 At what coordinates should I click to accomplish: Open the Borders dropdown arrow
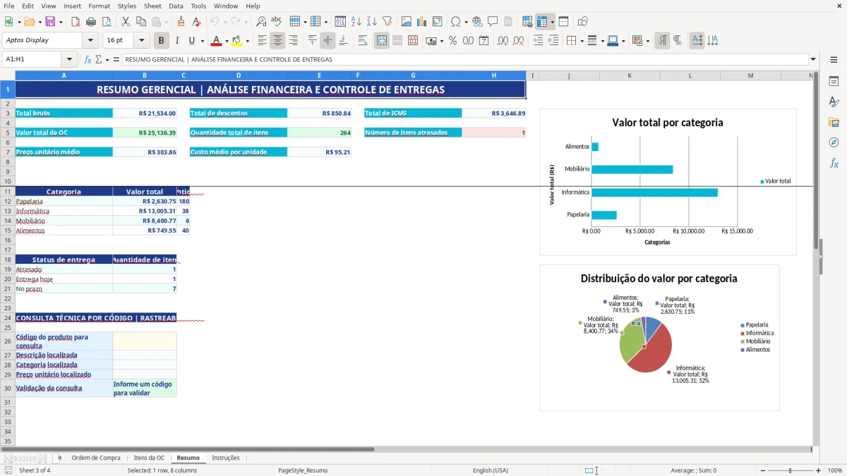pos(582,41)
